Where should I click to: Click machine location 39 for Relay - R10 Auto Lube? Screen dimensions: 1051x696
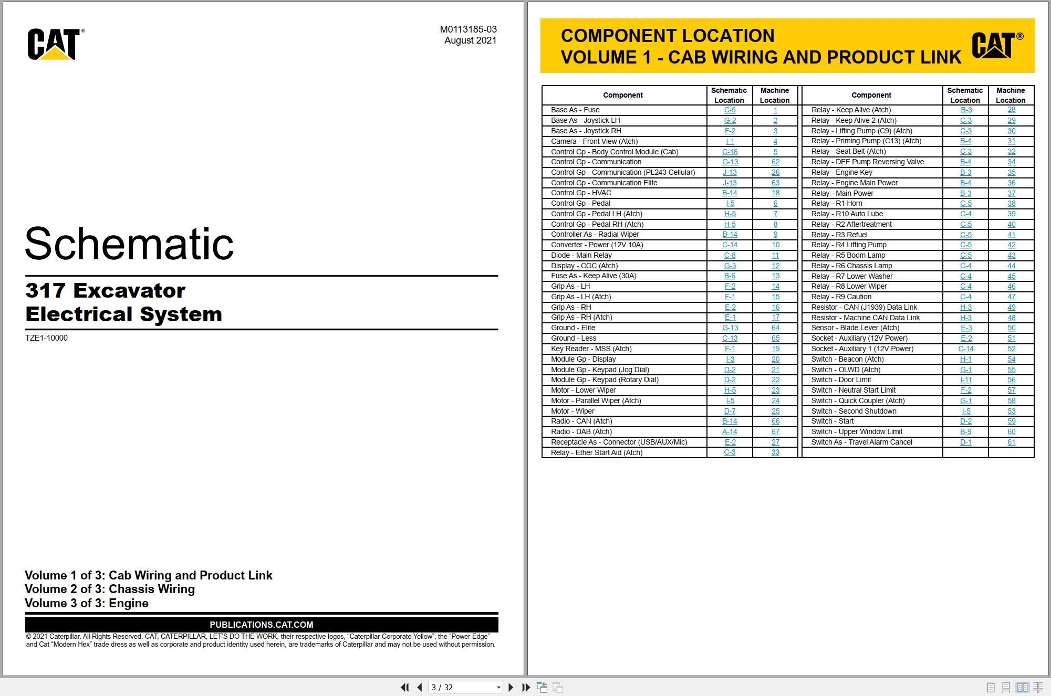1011,214
